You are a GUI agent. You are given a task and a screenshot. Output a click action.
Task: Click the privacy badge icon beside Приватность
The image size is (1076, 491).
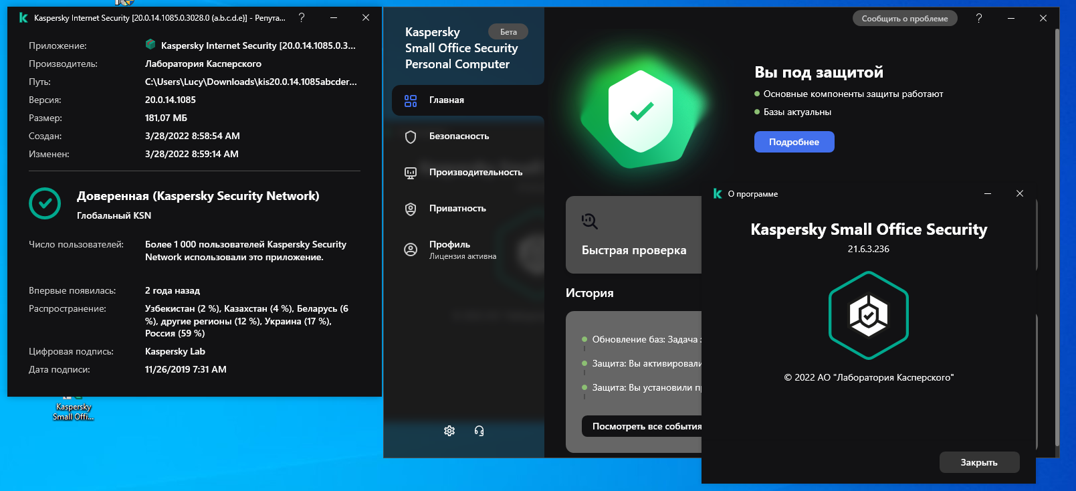[x=411, y=209]
